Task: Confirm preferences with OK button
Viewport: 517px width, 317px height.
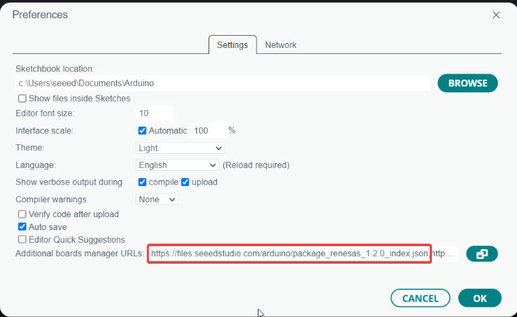Action: (x=480, y=298)
